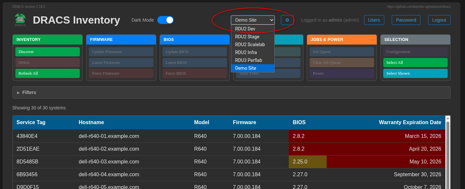
Task: Click the Power button in Jobs & Power
Action: [x=342, y=73]
